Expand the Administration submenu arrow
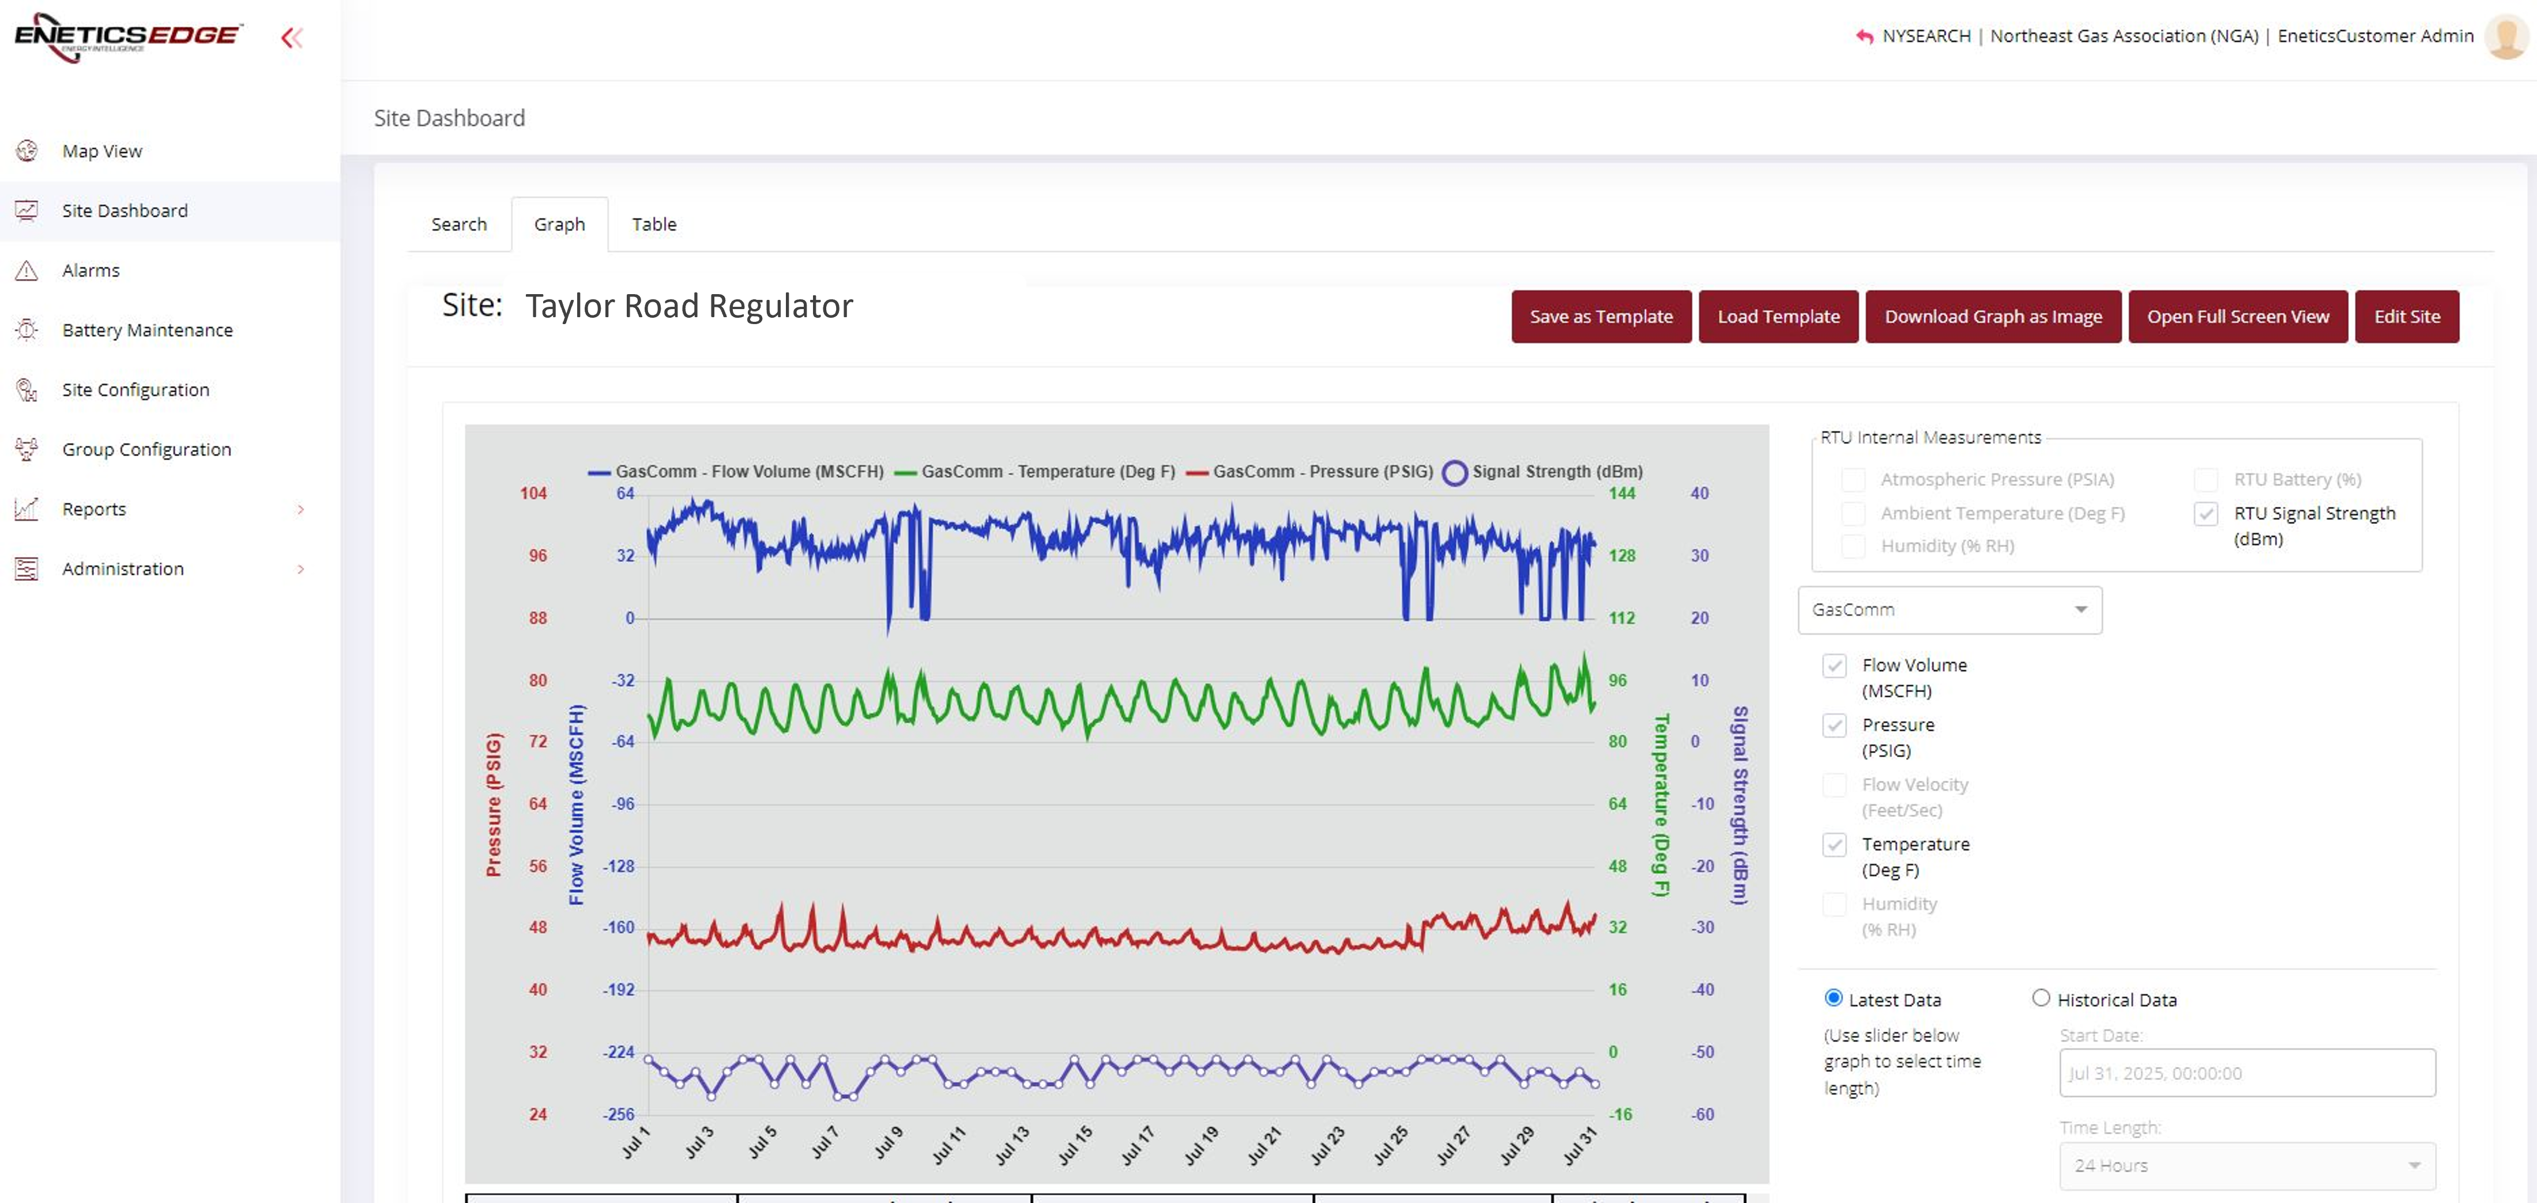 [300, 569]
